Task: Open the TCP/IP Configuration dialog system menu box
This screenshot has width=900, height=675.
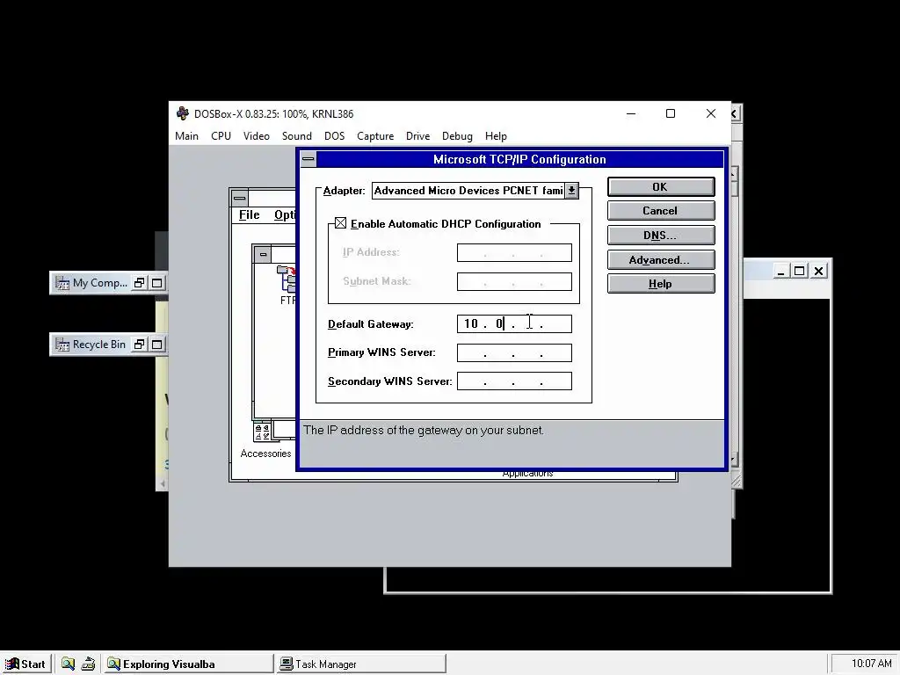Action: (x=308, y=159)
